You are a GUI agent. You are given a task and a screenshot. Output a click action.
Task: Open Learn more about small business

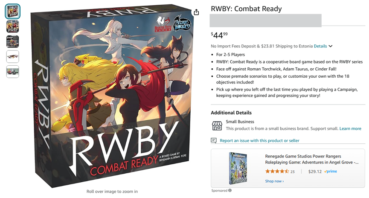[x=350, y=128]
